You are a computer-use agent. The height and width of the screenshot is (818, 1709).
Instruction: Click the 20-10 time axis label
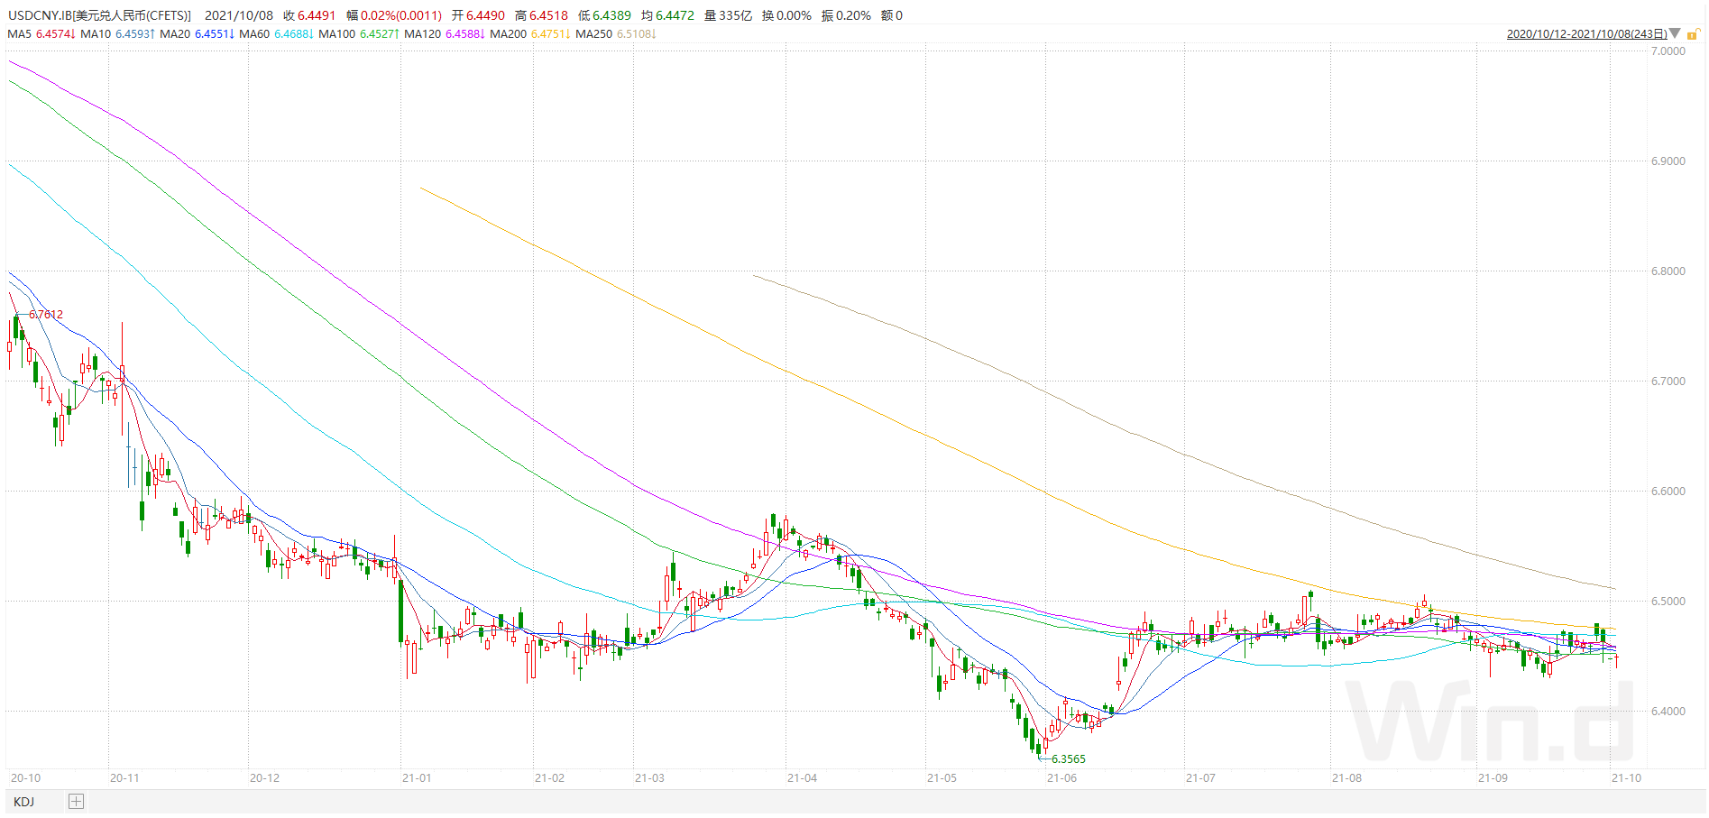(25, 777)
